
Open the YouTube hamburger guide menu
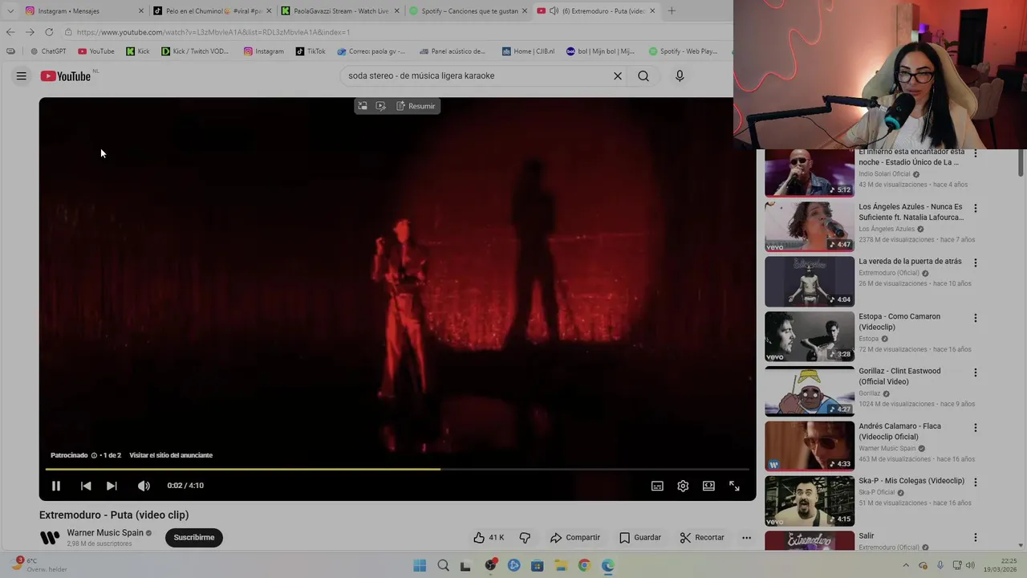pos(22,76)
